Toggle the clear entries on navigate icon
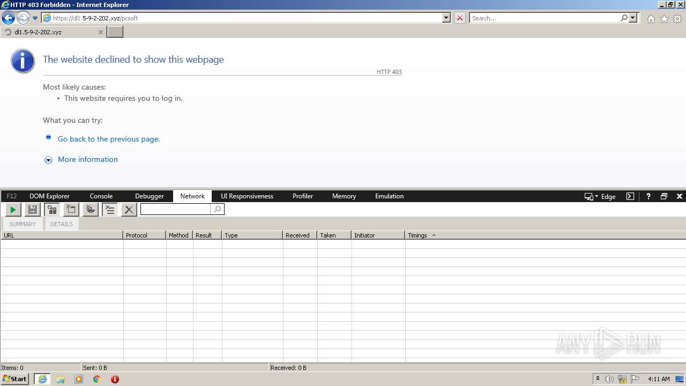Image resolution: width=686 pixels, height=386 pixels. click(110, 210)
